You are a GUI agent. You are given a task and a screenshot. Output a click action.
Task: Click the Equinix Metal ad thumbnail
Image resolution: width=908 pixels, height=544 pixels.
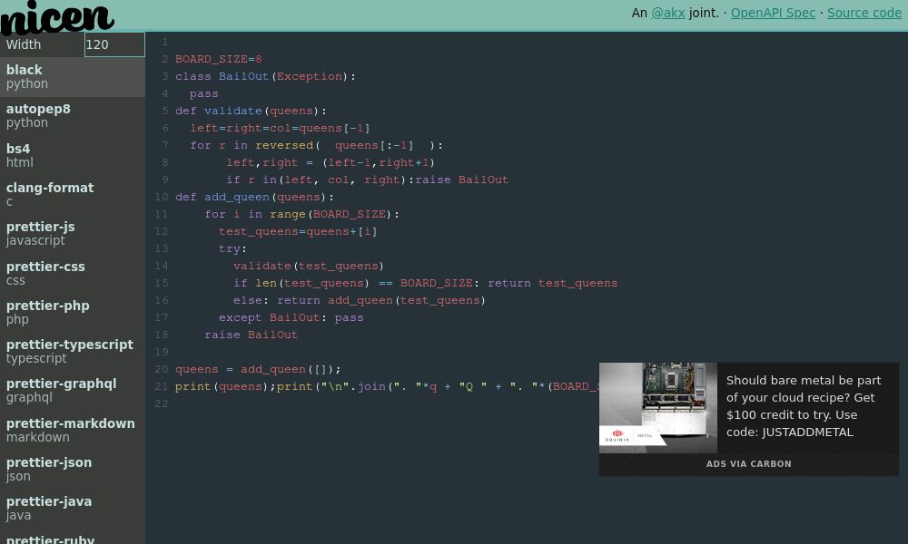tap(658, 407)
